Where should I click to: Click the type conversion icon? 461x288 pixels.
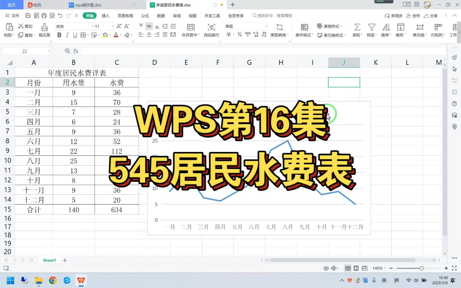(x=279, y=27)
